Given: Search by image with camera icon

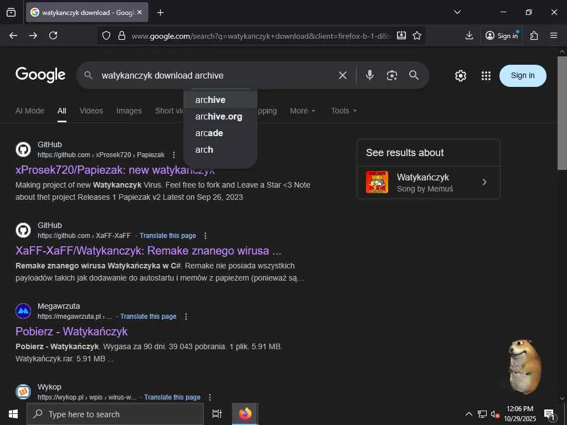Looking at the screenshot, I should (x=391, y=75).
